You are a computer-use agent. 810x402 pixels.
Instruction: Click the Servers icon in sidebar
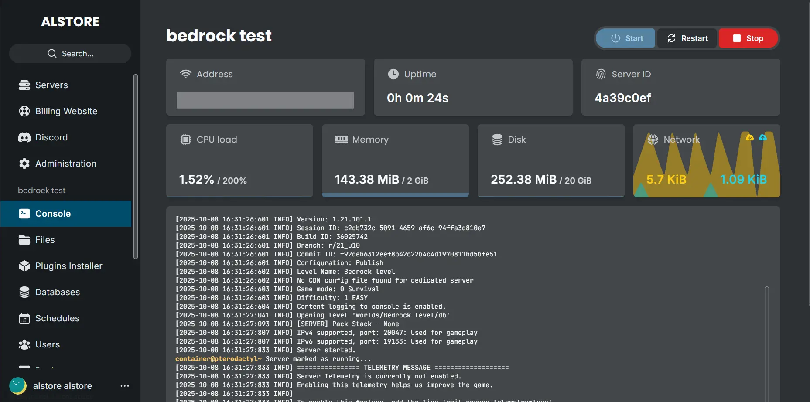click(x=24, y=85)
